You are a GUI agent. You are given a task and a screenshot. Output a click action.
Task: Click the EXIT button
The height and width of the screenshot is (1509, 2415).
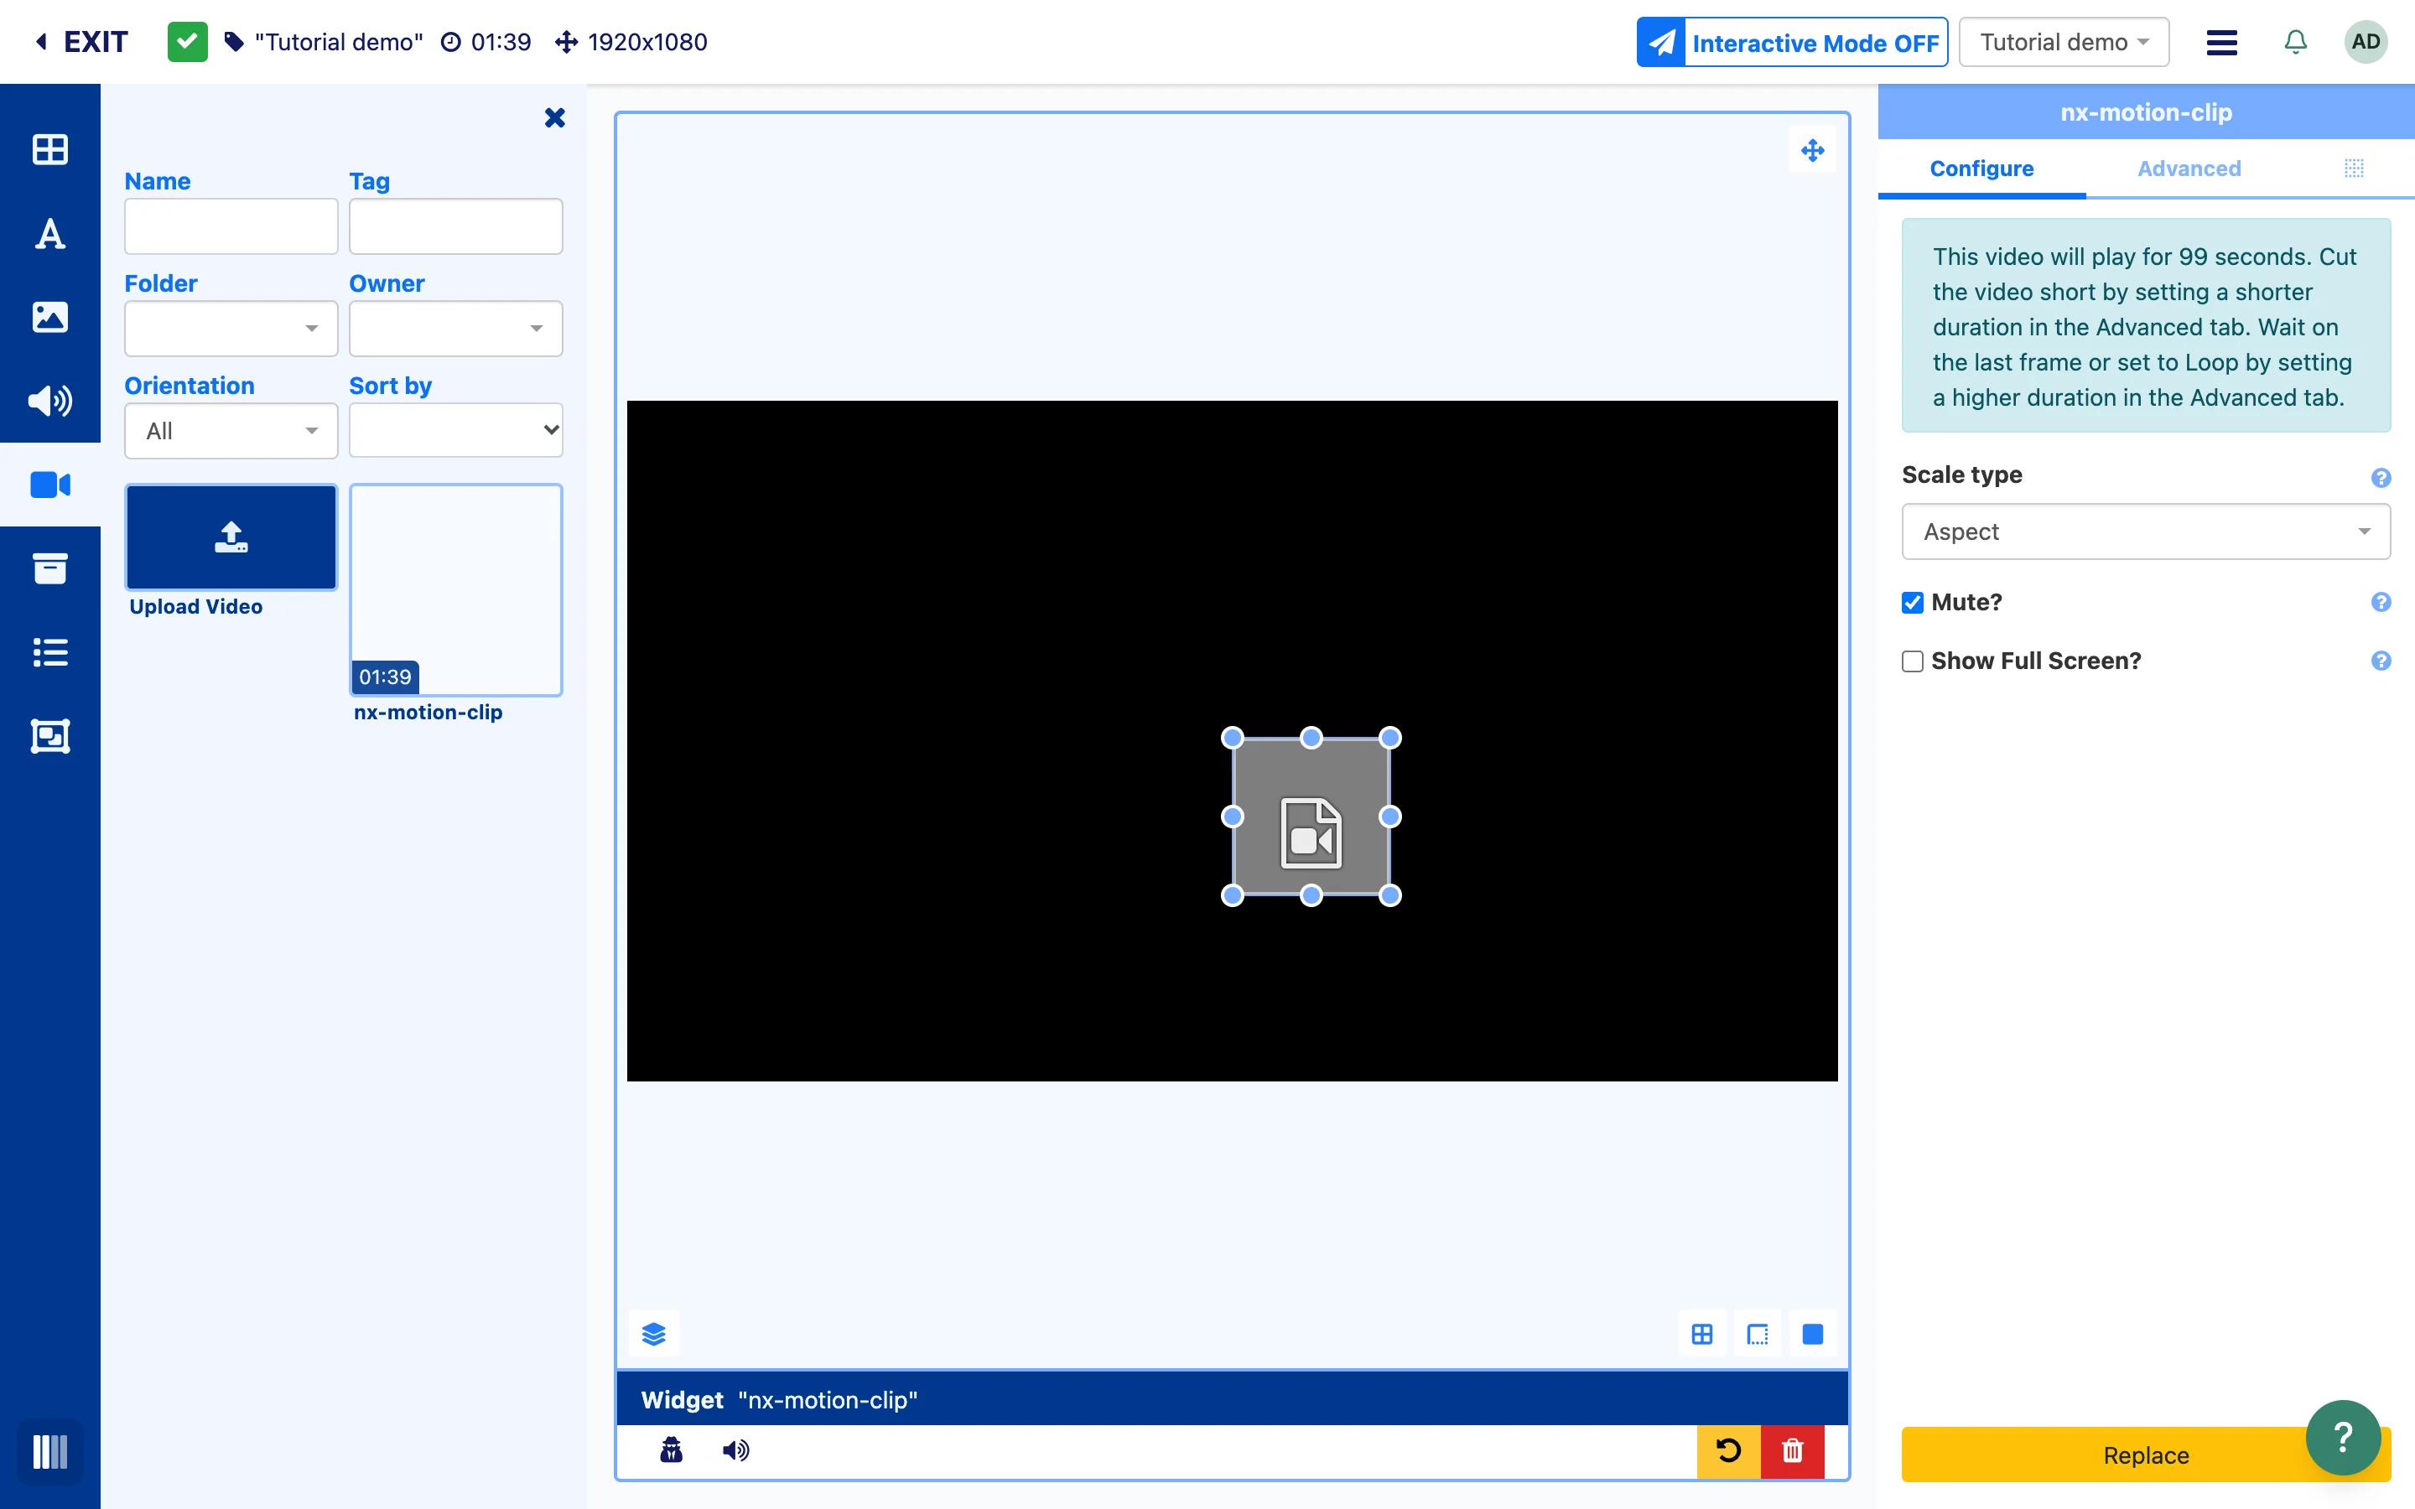82,42
